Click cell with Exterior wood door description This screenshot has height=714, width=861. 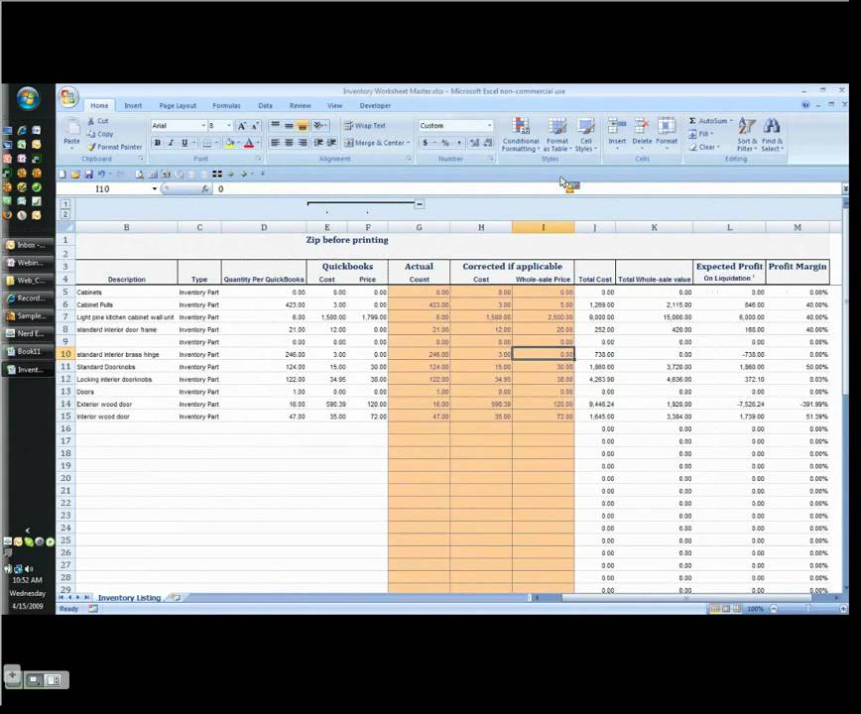[126, 405]
